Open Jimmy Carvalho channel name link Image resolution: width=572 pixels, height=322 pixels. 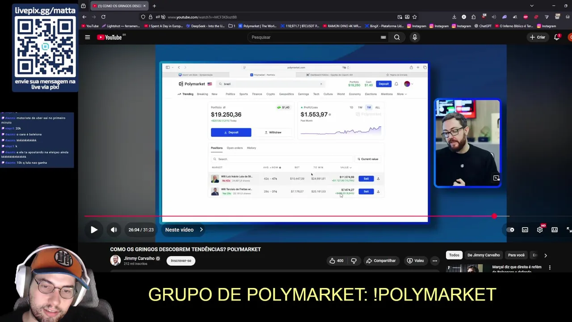(139, 258)
